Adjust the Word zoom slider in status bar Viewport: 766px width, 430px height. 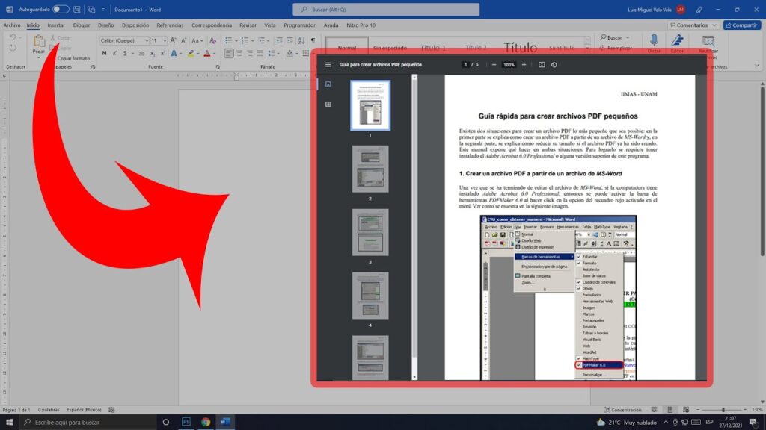(723, 410)
